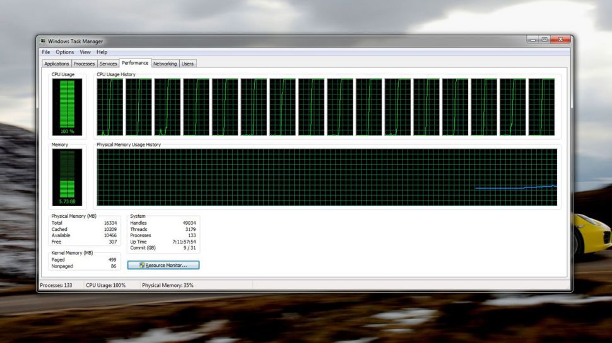
Task: Click the first CPU Usage History graph
Action: (110, 107)
